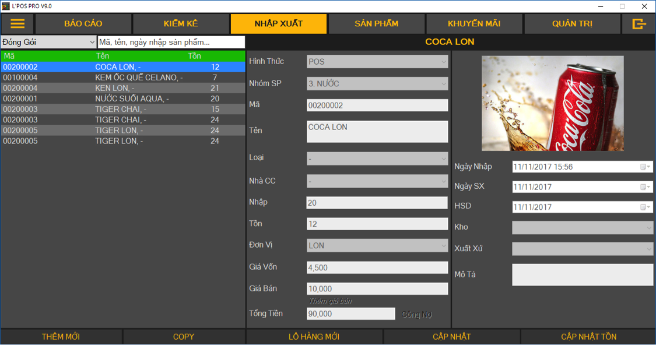Expand the Nhóm SP dropdown

tap(443, 84)
